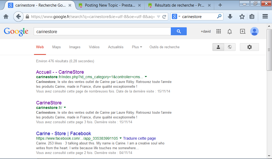The height and width of the screenshot is (159, 272).
Task: Open search settings gear
Action: tap(249, 47)
